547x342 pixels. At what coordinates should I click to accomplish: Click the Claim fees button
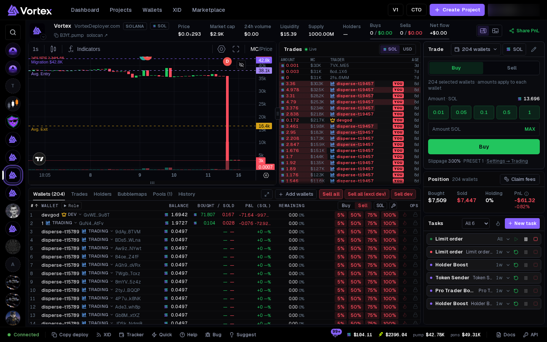click(520, 179)
